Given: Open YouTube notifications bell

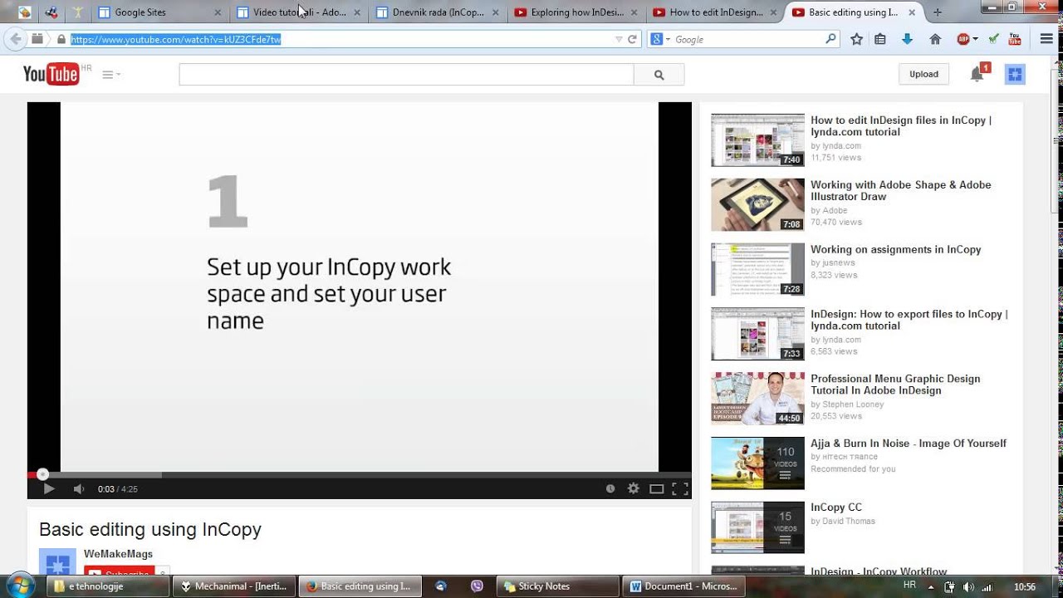Looking at the screenshot, I should (977, 74).
